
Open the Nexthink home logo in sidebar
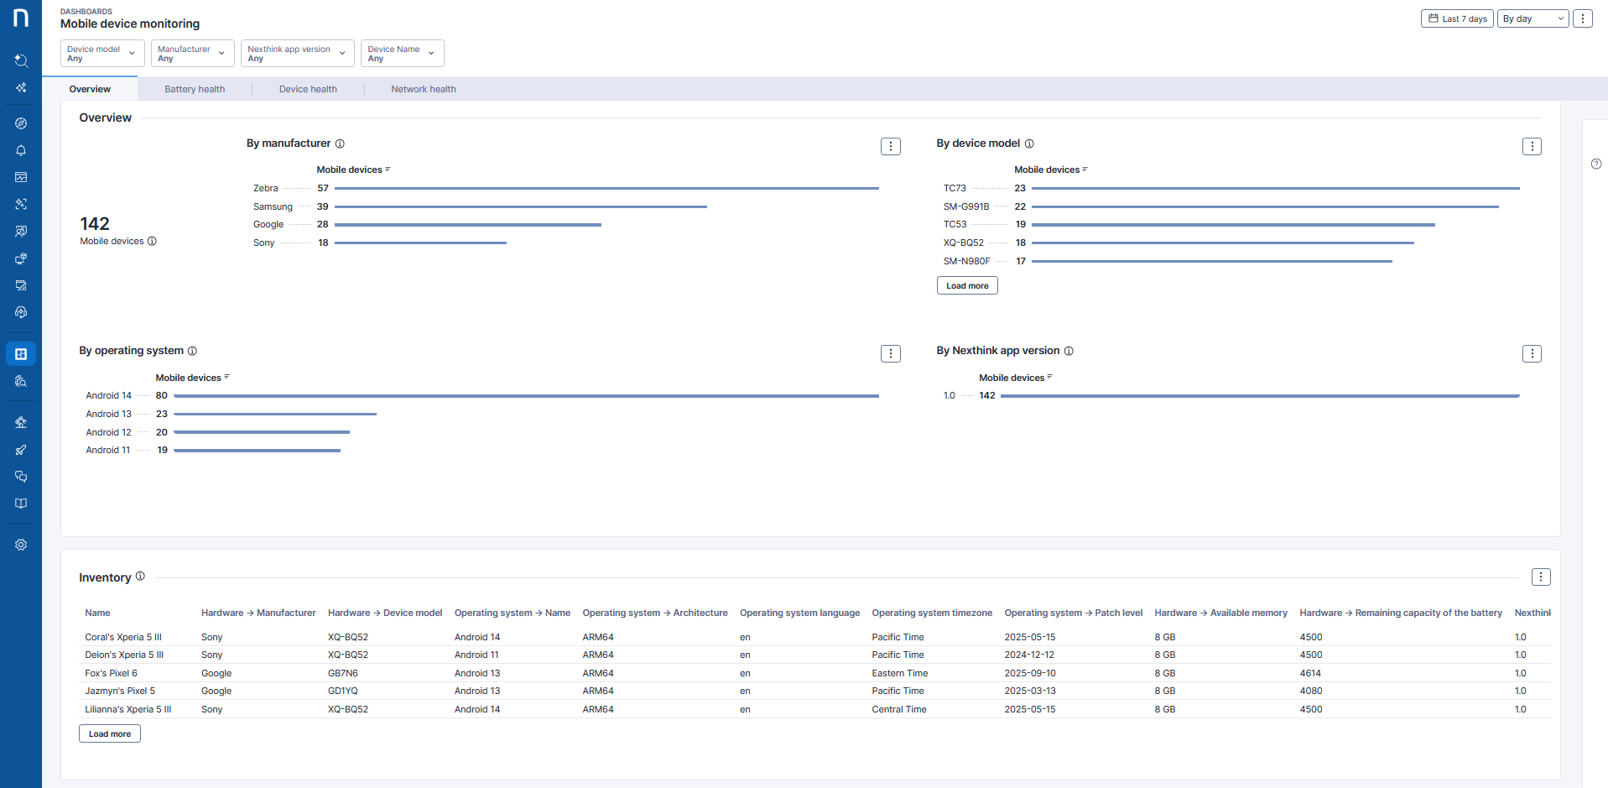pos(21,18)
